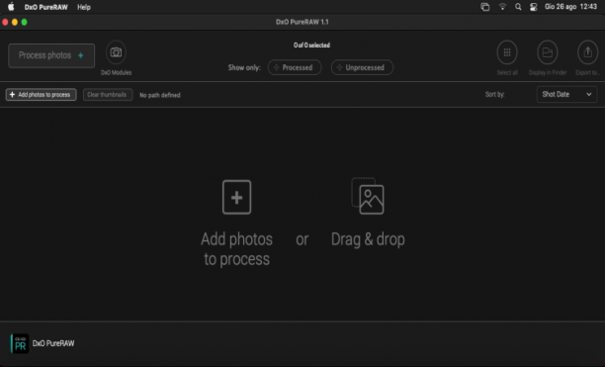The image size is (605, 367).
Task: Click the Process photos button
Action: 51,55
